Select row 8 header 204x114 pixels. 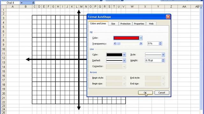(4, 40)
